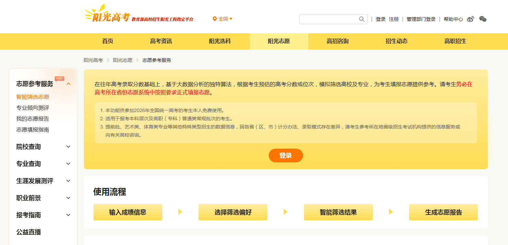Open 专业倾向测评 in the sidebar
508x245 pixels.
tap(33, 108)
